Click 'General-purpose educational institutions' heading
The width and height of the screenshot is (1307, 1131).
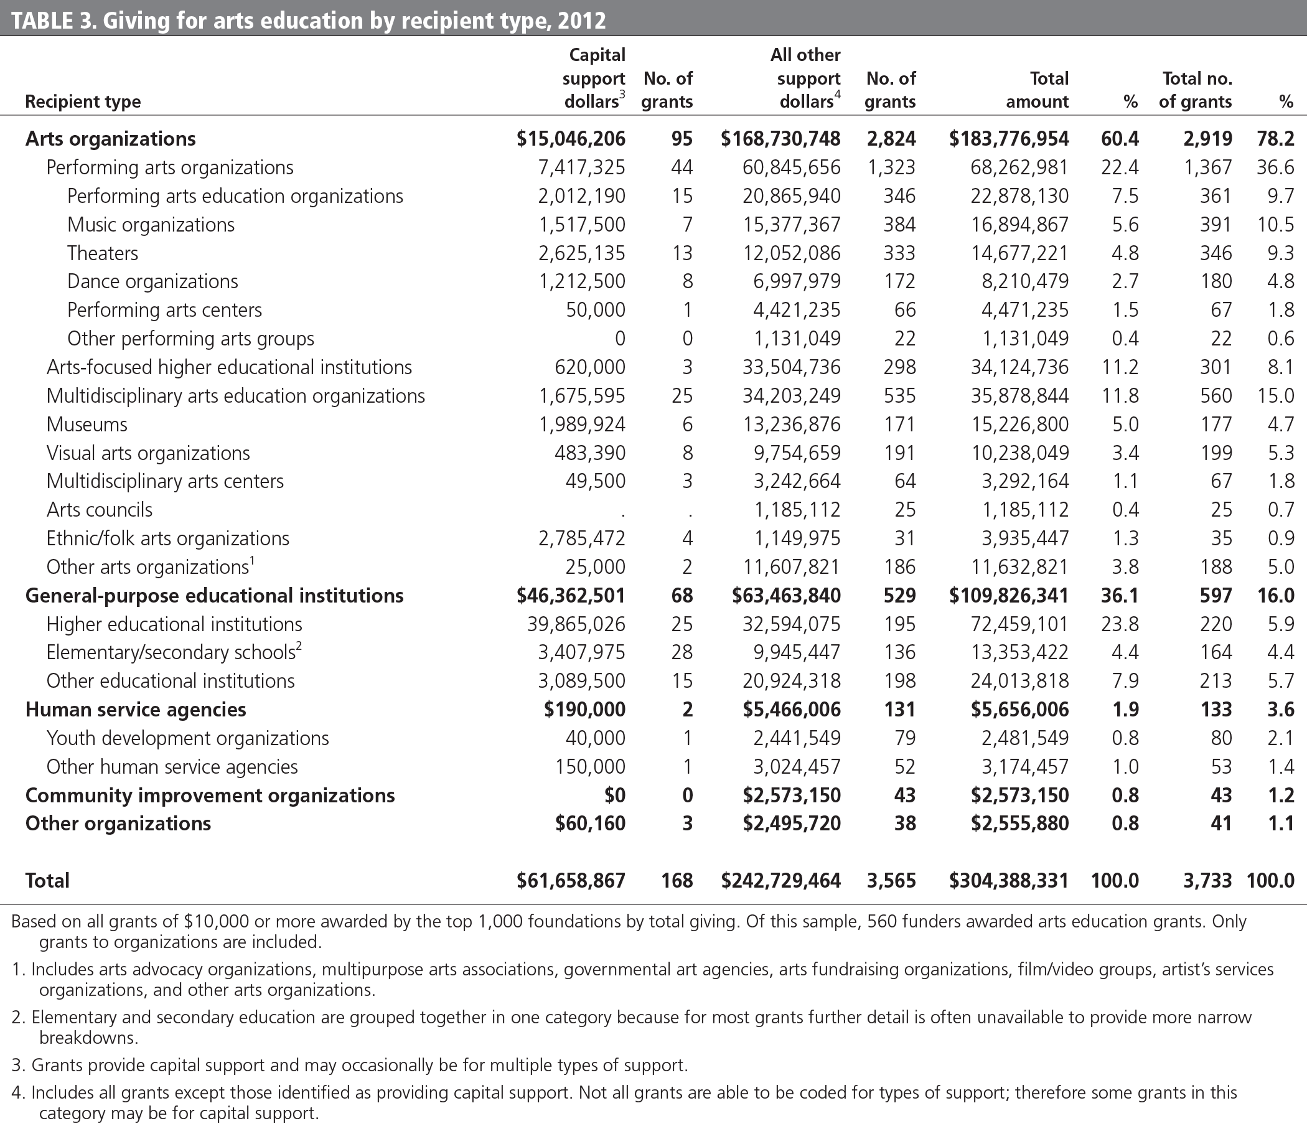click(214, 595)
